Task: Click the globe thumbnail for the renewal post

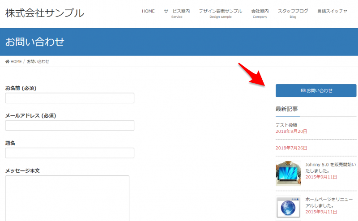Action: click(288, 208)
